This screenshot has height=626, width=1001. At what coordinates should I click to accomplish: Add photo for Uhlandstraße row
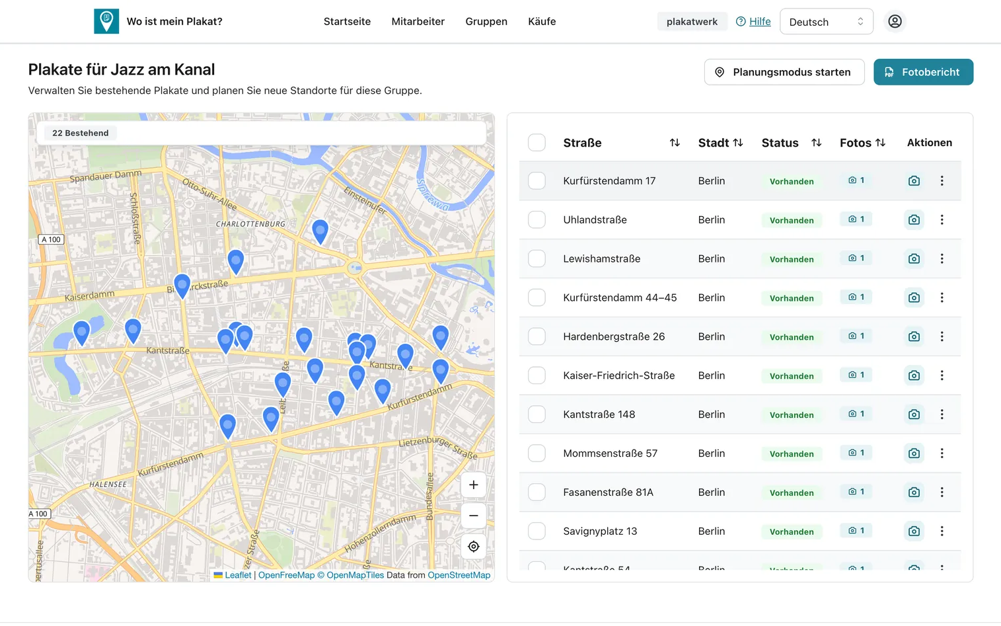(x=914, y=219)
